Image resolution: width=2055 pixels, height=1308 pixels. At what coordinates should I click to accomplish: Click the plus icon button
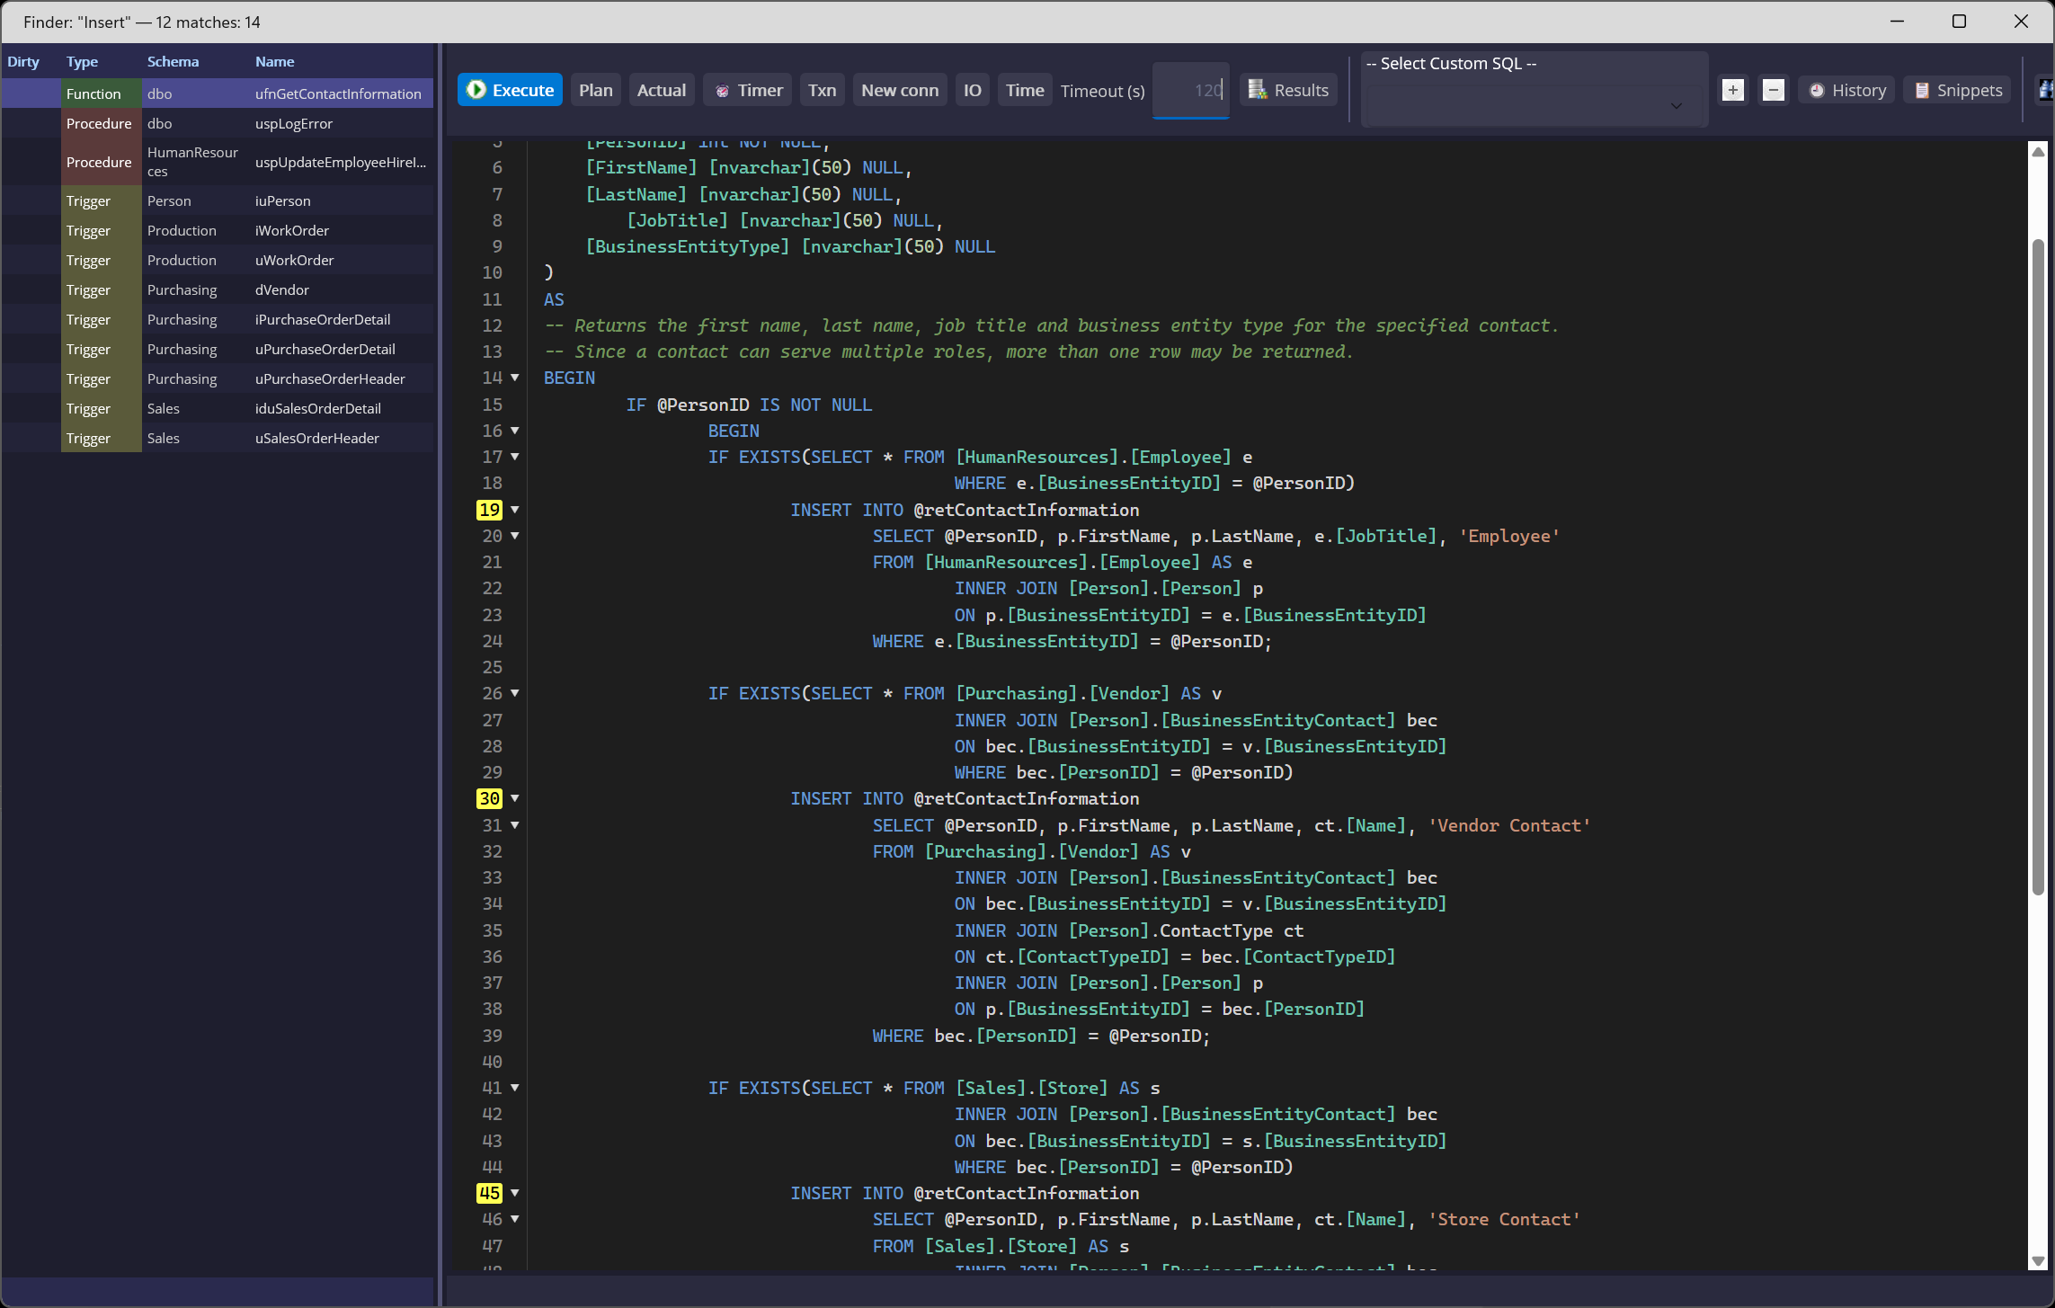click(1733, 90)
